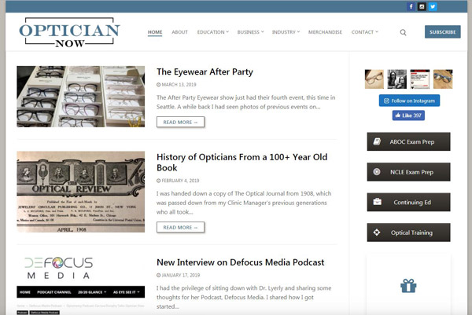The width and height of the screenshot is (472, 315).
Task: Open fourth Instagram glasses photo
Action: (443, 79)
